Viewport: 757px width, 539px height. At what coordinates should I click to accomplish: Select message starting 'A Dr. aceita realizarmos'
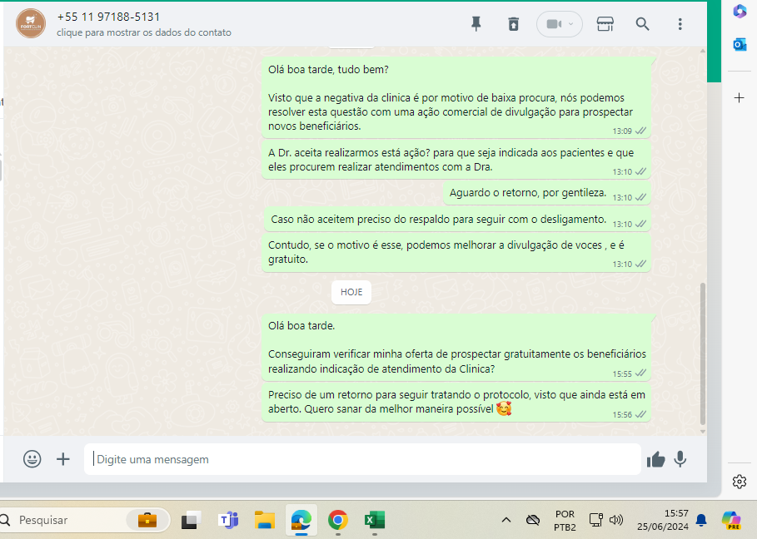coord(456,160)
